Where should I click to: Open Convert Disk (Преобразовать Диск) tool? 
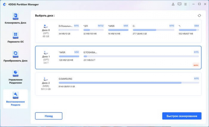pos(15,56)
